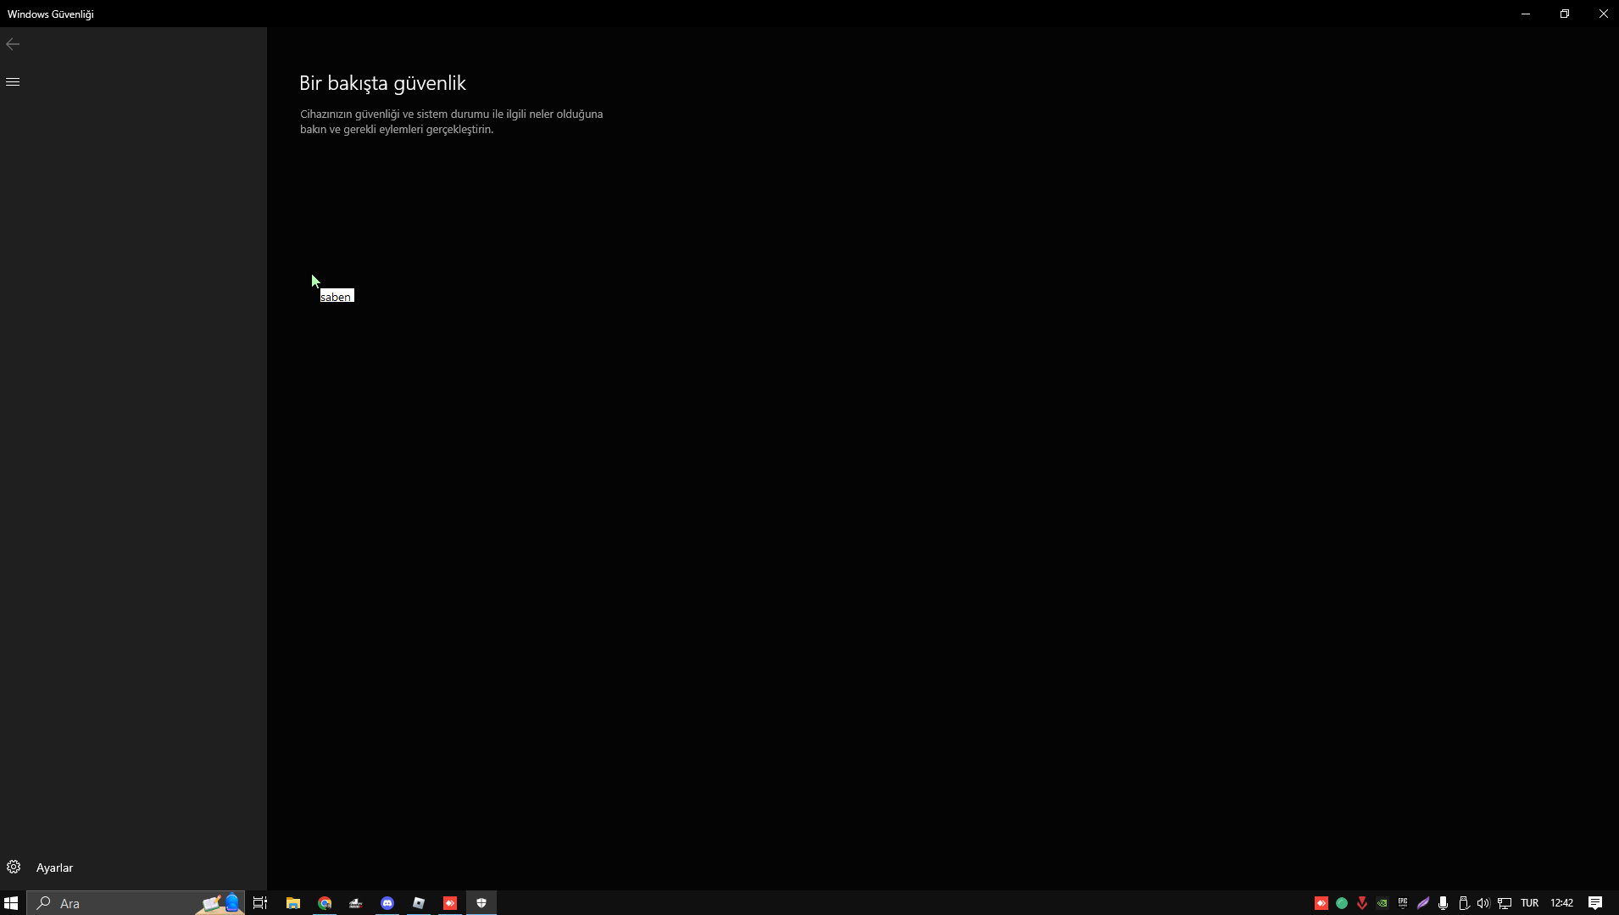The width and height of the screenshot is (1619, 915).
Task: Open Roblox from the taskbar
Action: 419,903
